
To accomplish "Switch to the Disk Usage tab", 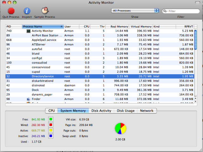I will [126, 111].
